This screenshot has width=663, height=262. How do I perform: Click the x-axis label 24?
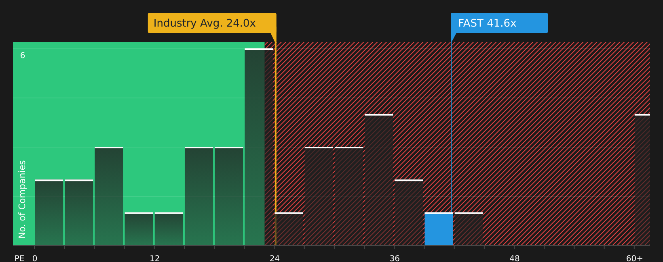(274, 258)
